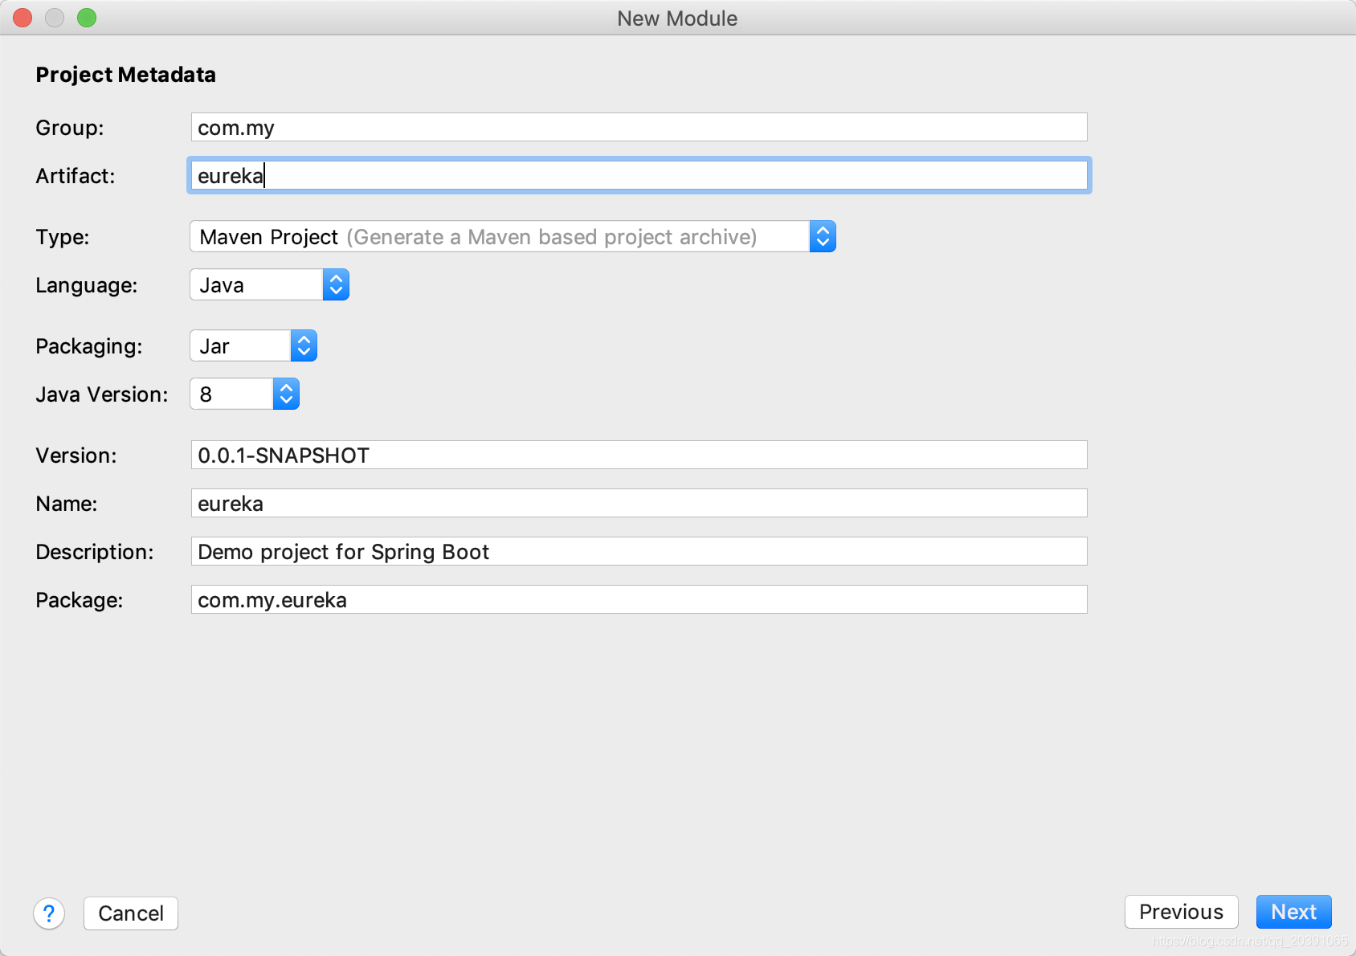Open the Language dropdown showing Java
The width and height of the screenshot is (1356, 956).
tap(269, 285)
